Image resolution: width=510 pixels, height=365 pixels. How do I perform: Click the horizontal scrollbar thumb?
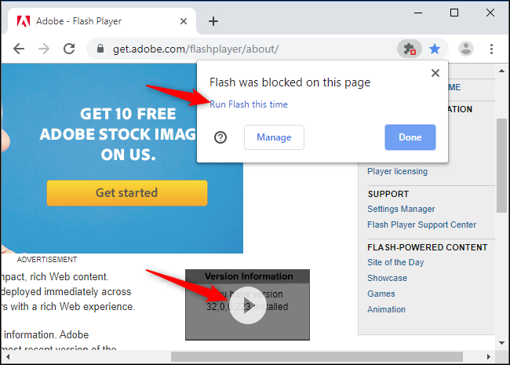pos(317,356)
